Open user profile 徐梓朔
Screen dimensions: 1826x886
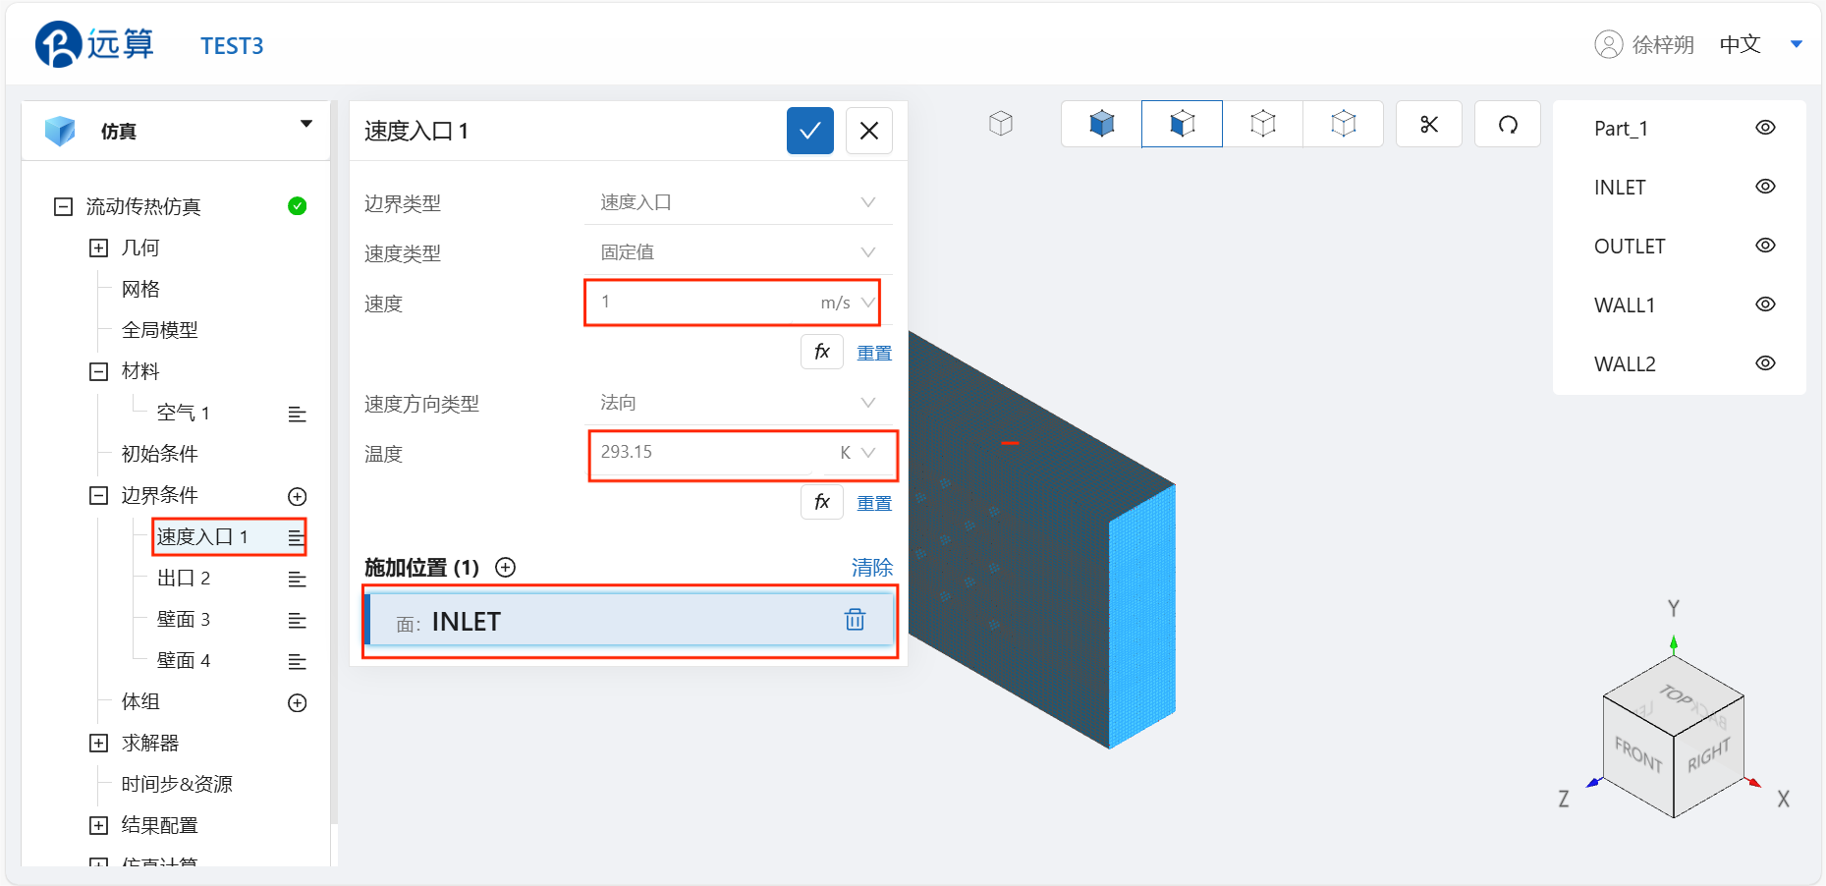(x=1644, y=44)
